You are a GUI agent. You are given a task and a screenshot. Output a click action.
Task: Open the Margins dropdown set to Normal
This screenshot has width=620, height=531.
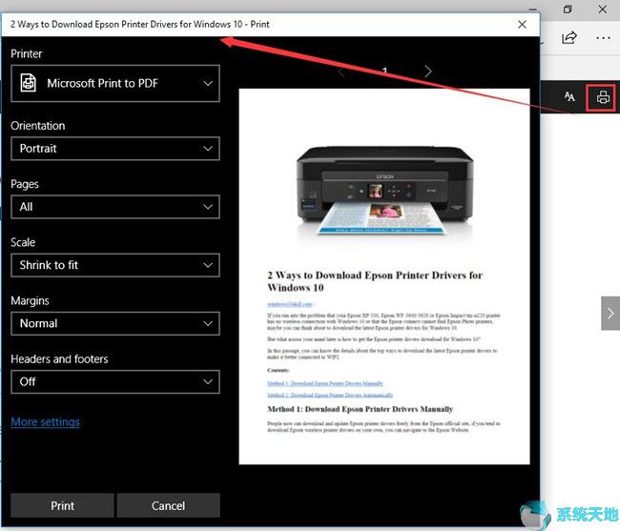[115, 323]
